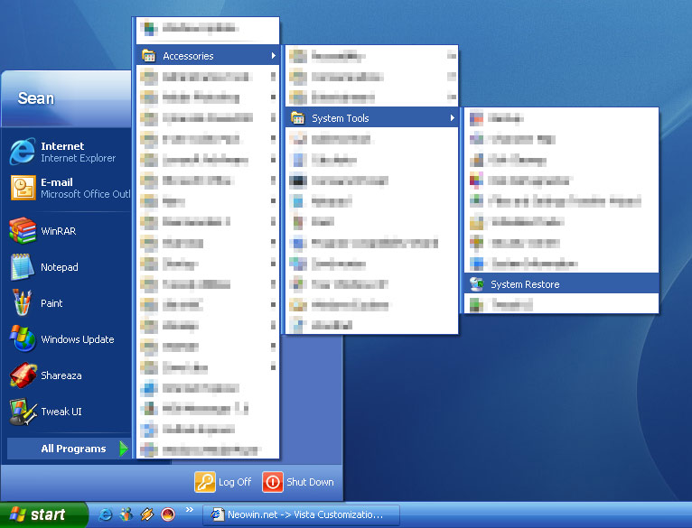Screen dimensions: 692x528
Task: Switch to Neowin.net taskbar window
Action: 296,514
